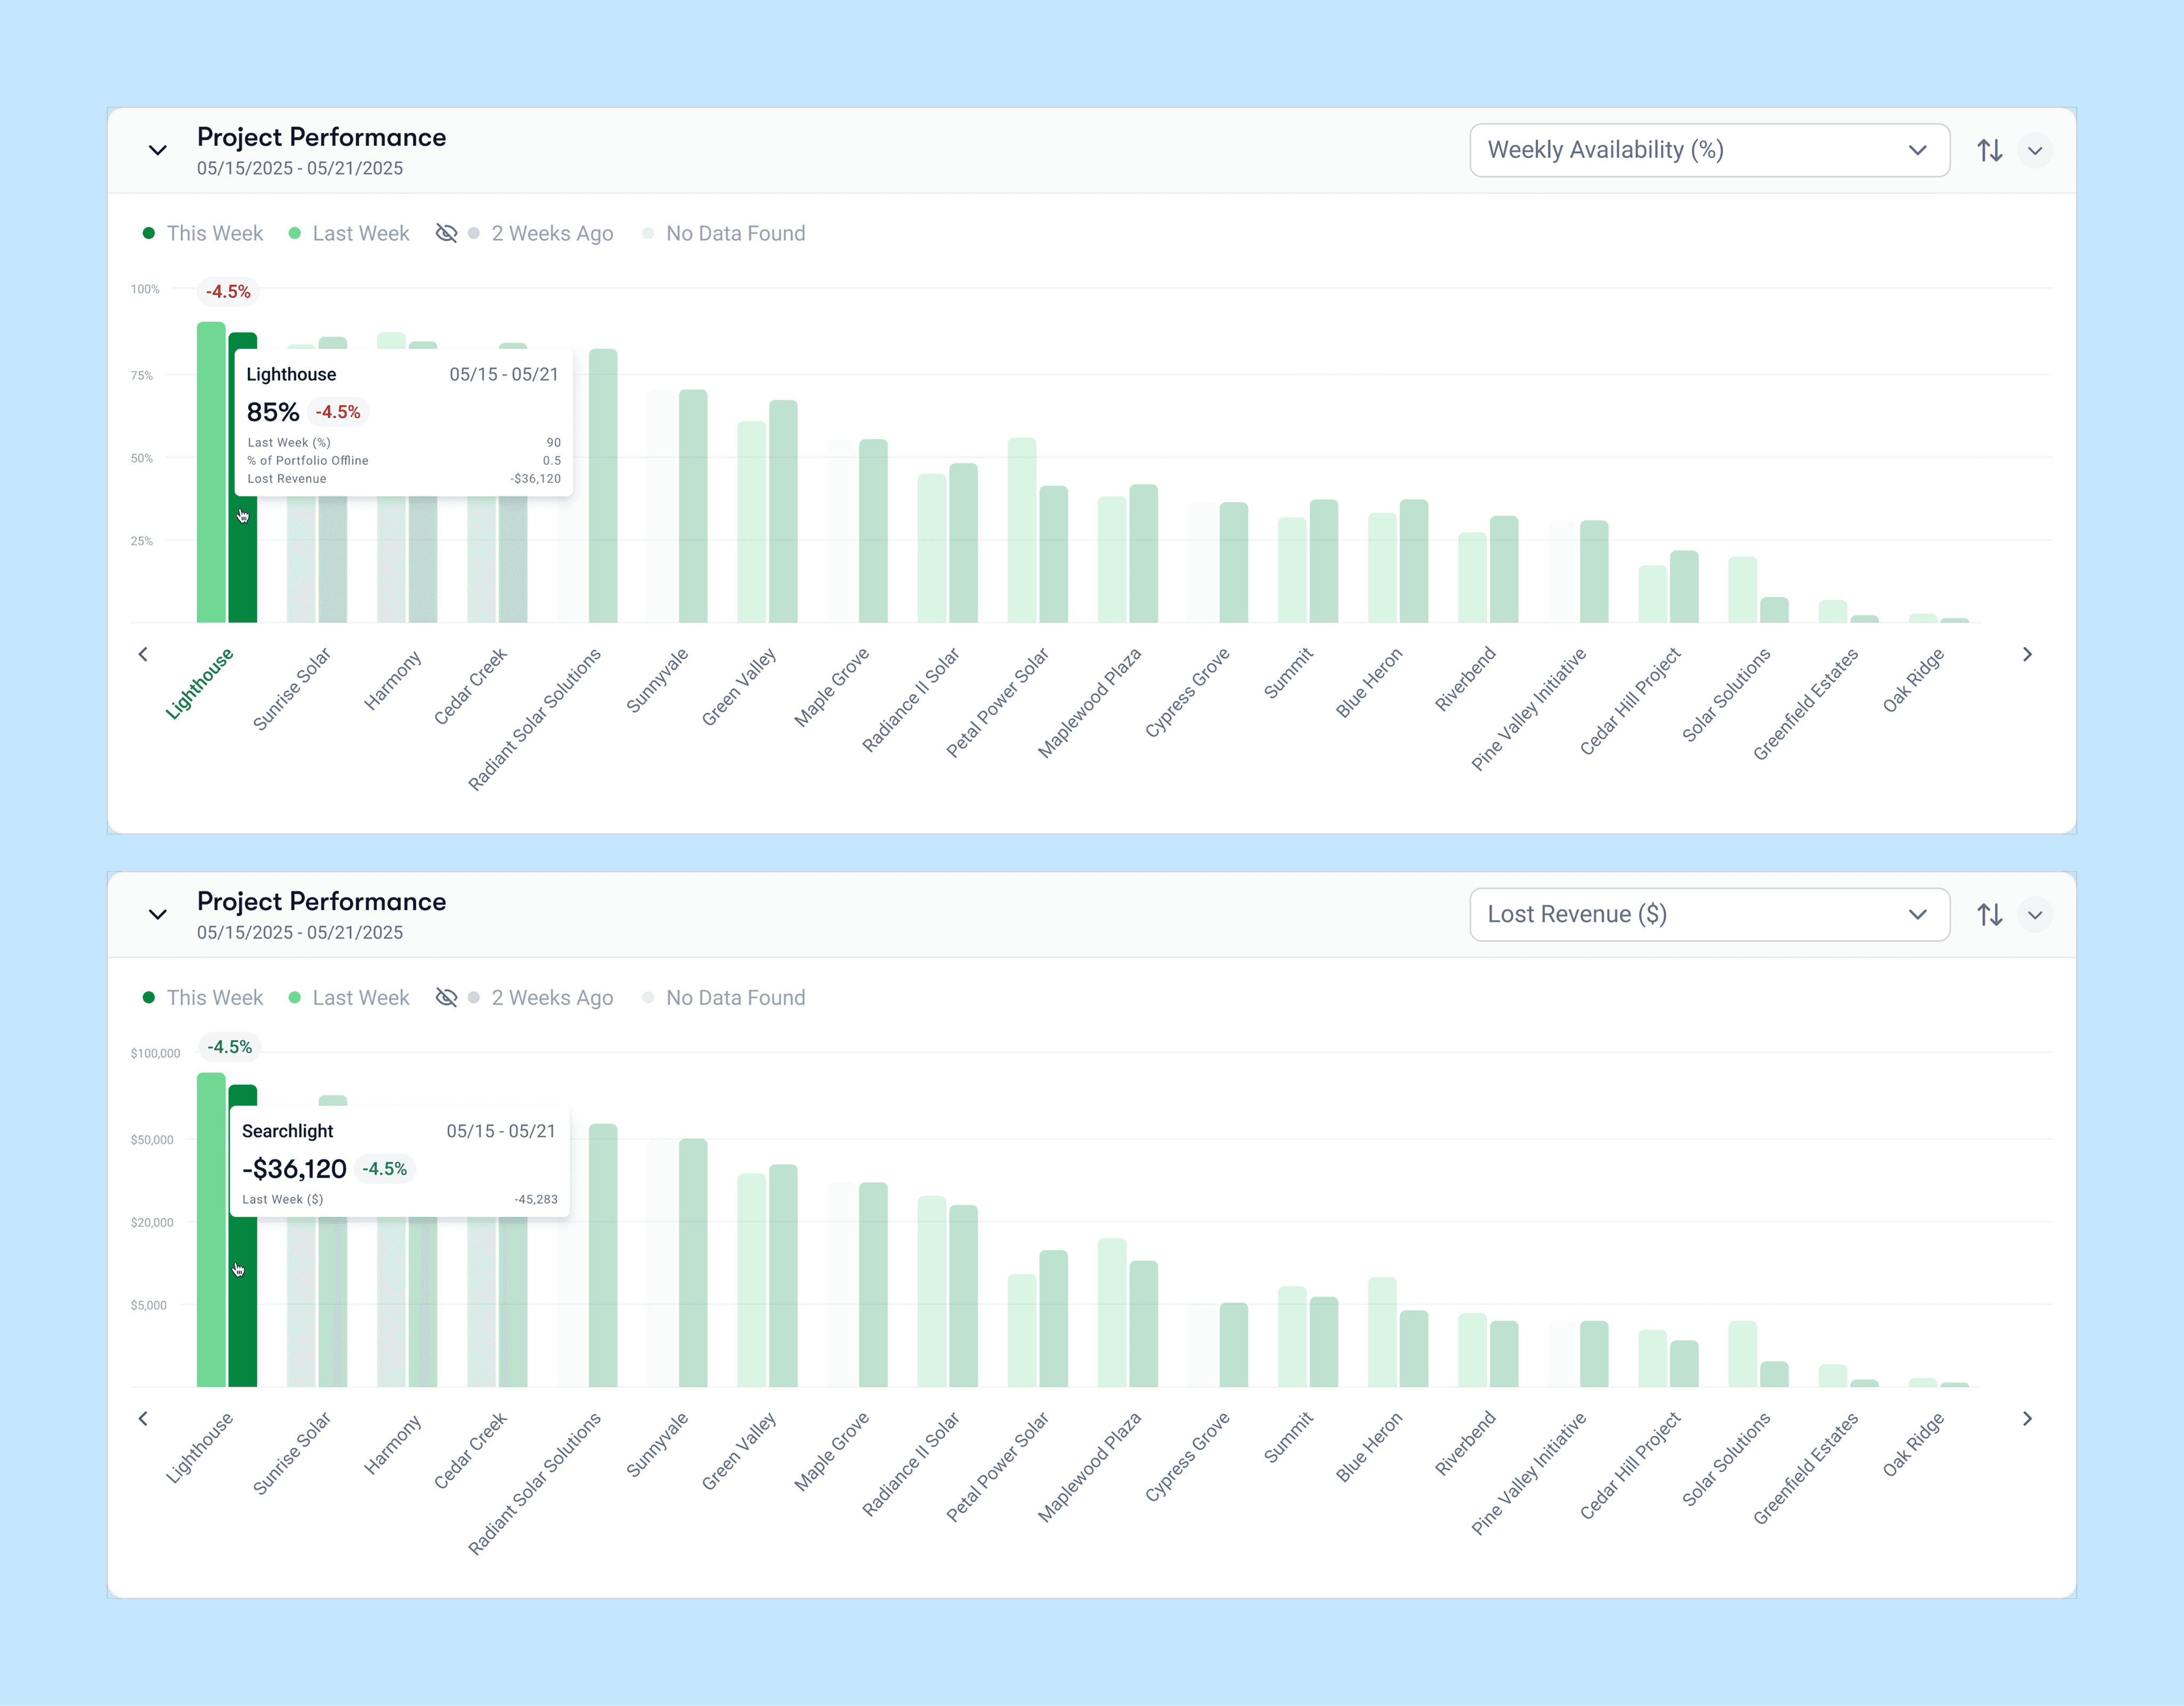2184x1706 pixels.
Task: Collapse the bottom Project Performance panel
Action: 157,914
